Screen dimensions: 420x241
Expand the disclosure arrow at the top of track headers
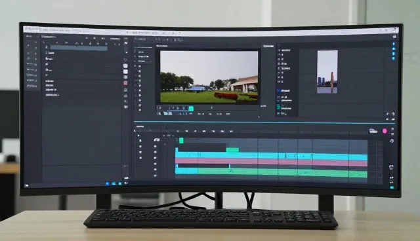[x=138, y=136]
